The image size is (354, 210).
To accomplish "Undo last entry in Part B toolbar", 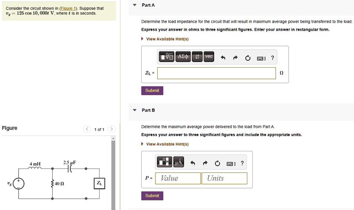I will click(193, 163).
